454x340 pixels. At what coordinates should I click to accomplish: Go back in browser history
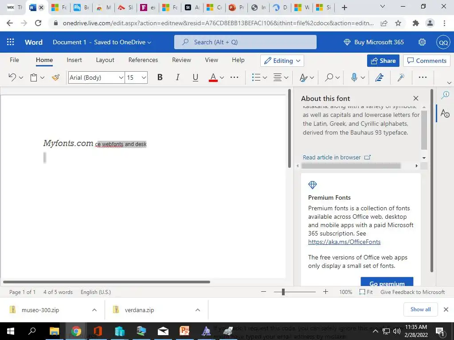(10, 23)
